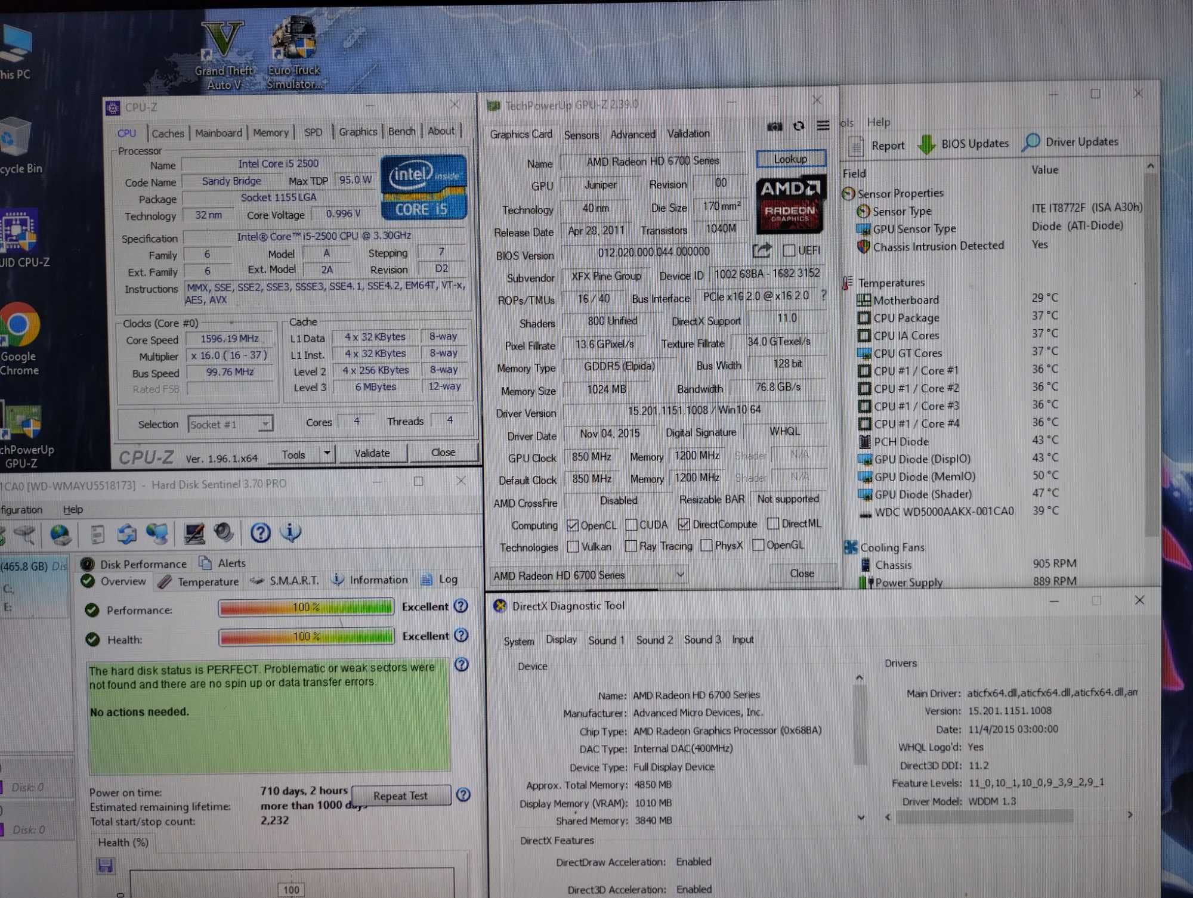Click the information 'i' icon in Hard Disk Sentinel toolbar

290,531
